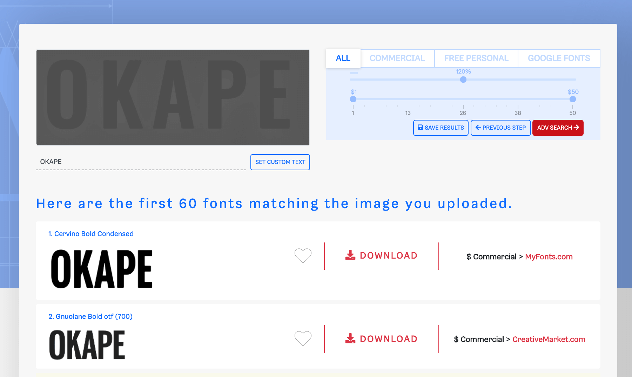Click the dollar sign beside MyFonts.com
The width and height of the screenshot is (632, 377).
coord(468,256)
